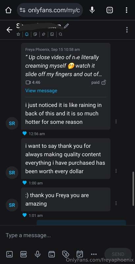
Task: Open the browser three-dot overflow menu
Action: click(x=127, y=10)
